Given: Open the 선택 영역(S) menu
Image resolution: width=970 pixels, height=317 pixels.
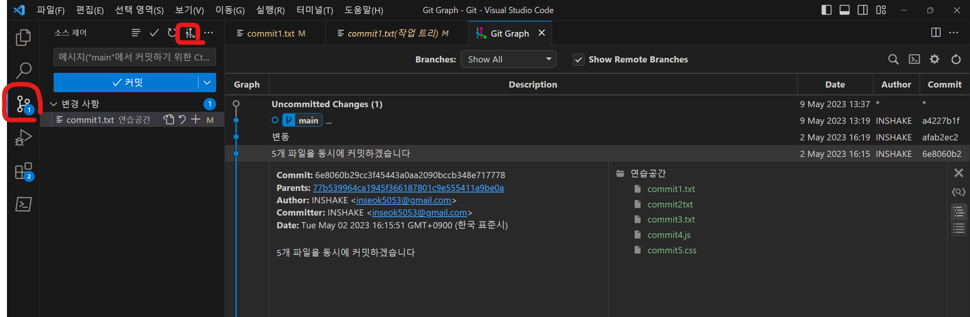Looking at the screenshot, I should click(139, 10).
